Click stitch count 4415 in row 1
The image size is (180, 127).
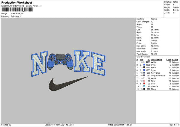[148, 62]
